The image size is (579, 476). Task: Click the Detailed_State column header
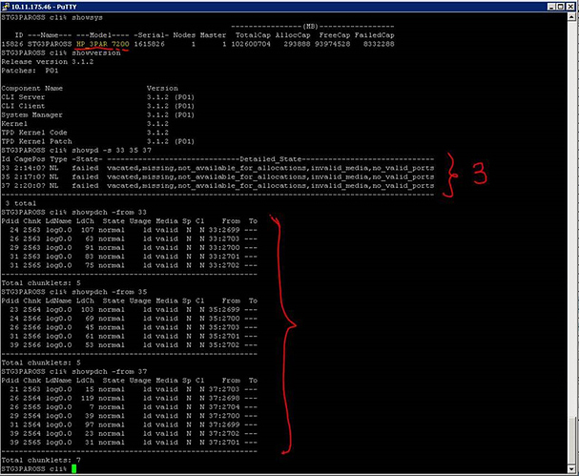270,159
